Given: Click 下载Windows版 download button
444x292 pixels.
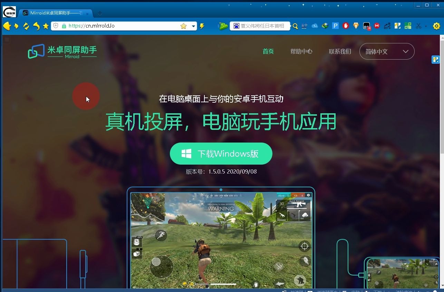Looking at the screenshot, I should (x=221, y=154).
